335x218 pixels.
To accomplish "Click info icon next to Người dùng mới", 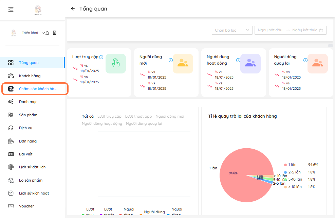I will tap(171, 60).
